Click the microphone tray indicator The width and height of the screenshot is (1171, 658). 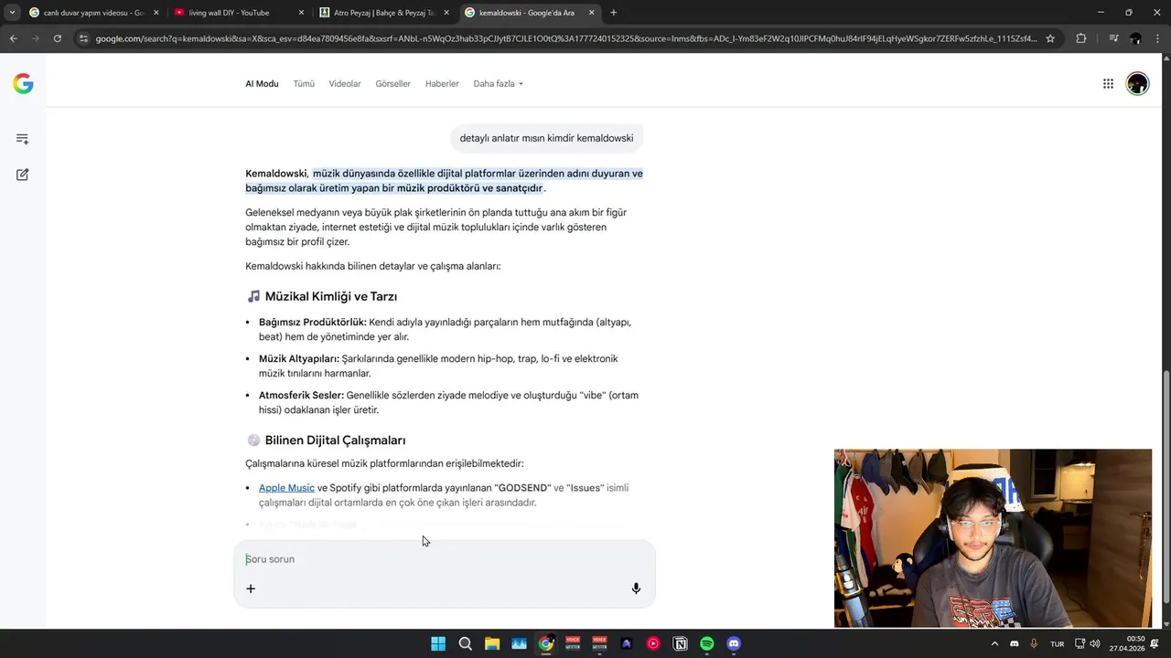[1034, 643]
